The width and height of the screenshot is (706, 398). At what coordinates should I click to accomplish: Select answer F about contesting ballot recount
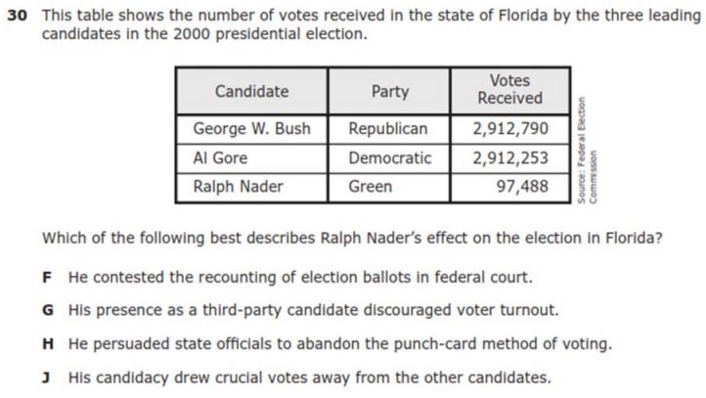pos(287,278)
